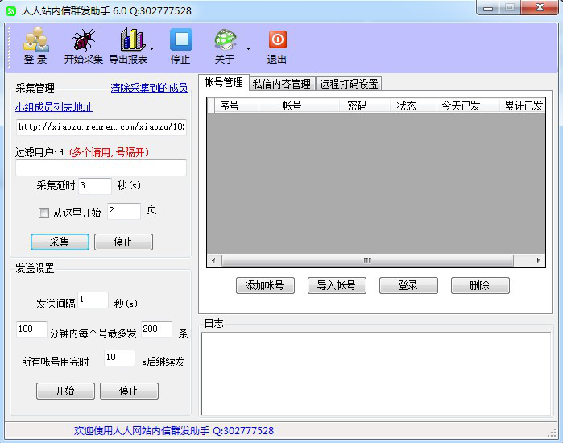This screenshot has width=563, height=443.
Task: Click the status bar welcome text
Action: click(x=174, y=430)
